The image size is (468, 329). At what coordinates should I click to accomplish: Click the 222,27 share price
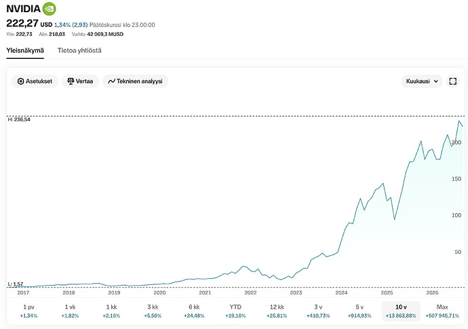tap(22, 23)
